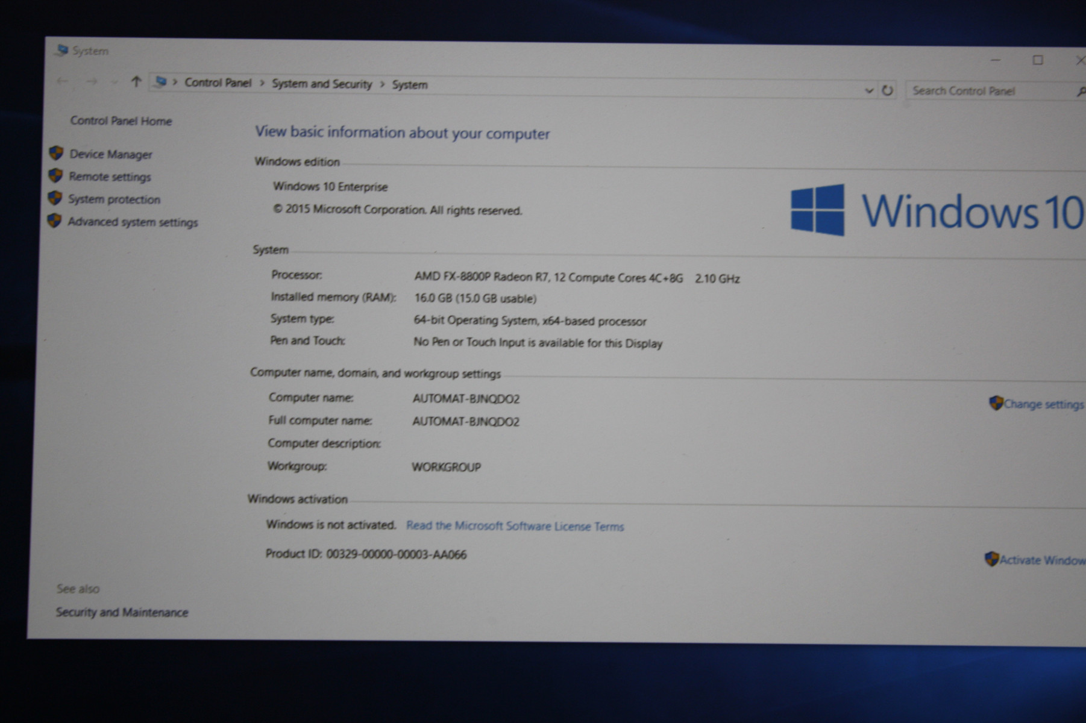Open Advanced system settings
Viewport: 1086px width, 723px height.
pos(133,222)
